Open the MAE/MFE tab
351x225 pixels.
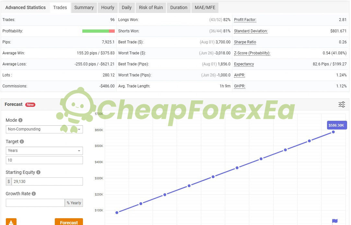tap(205, 7)
